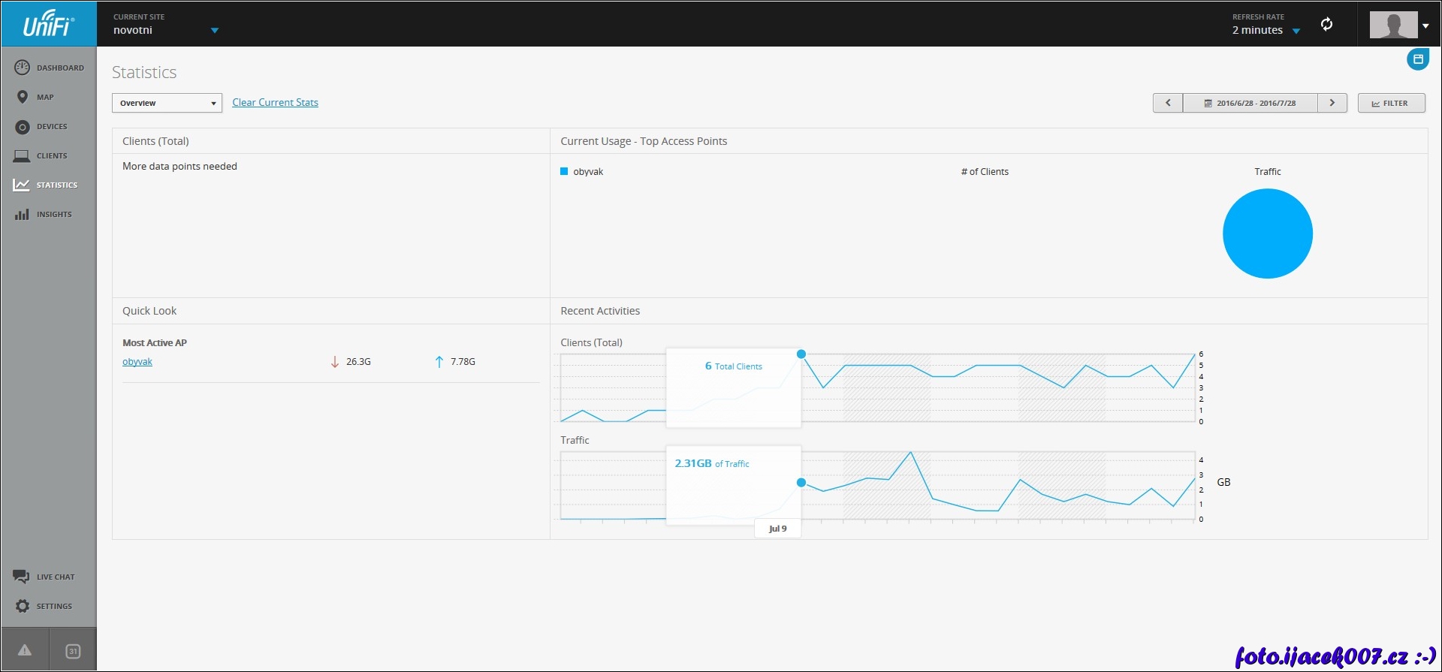Click the UniFi logo

tap(48, 24)
